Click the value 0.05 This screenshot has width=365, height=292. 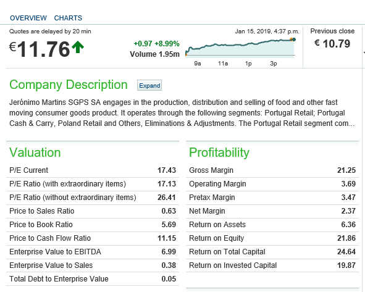point(169,279)
